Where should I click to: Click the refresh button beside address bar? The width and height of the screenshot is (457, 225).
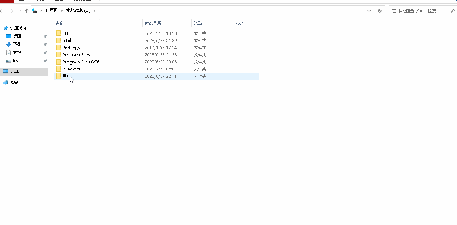(x=380, y=11)
